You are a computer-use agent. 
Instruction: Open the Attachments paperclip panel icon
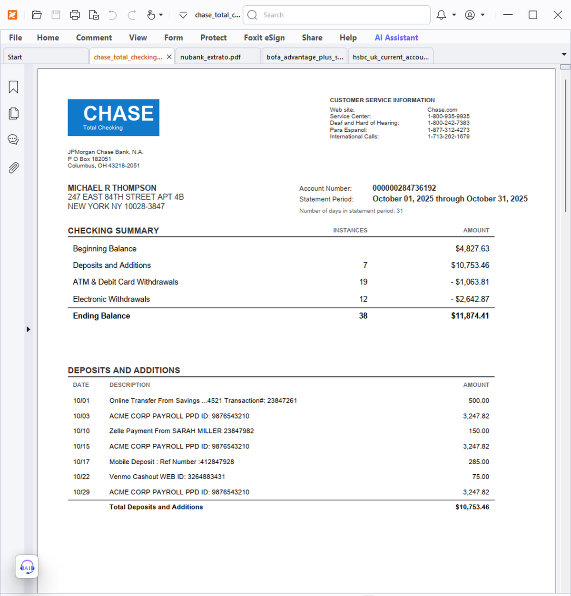[13, 167]
